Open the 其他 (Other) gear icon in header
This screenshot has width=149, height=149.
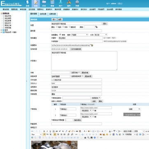coord(77,3)
